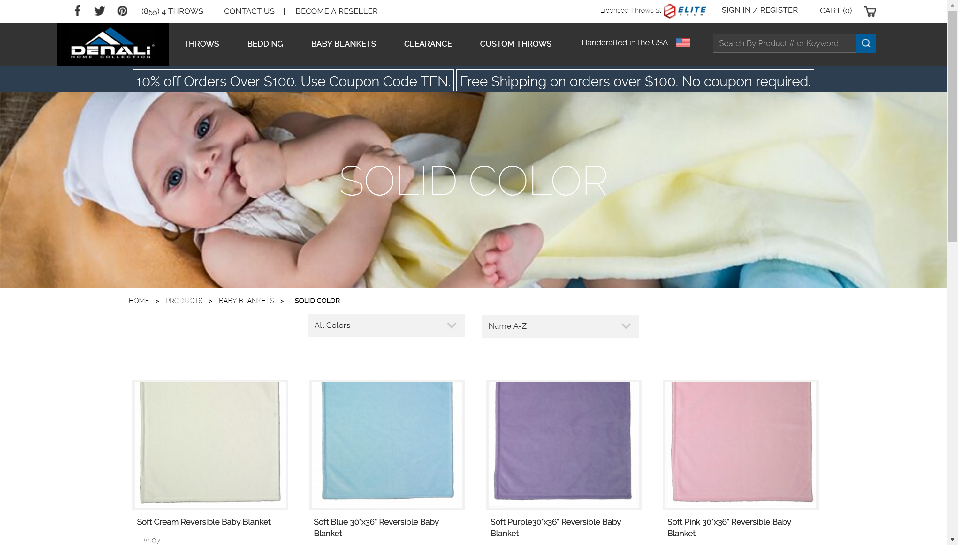
Task: Click the page vertical scrollbar thumb
Action: point(952,126)
